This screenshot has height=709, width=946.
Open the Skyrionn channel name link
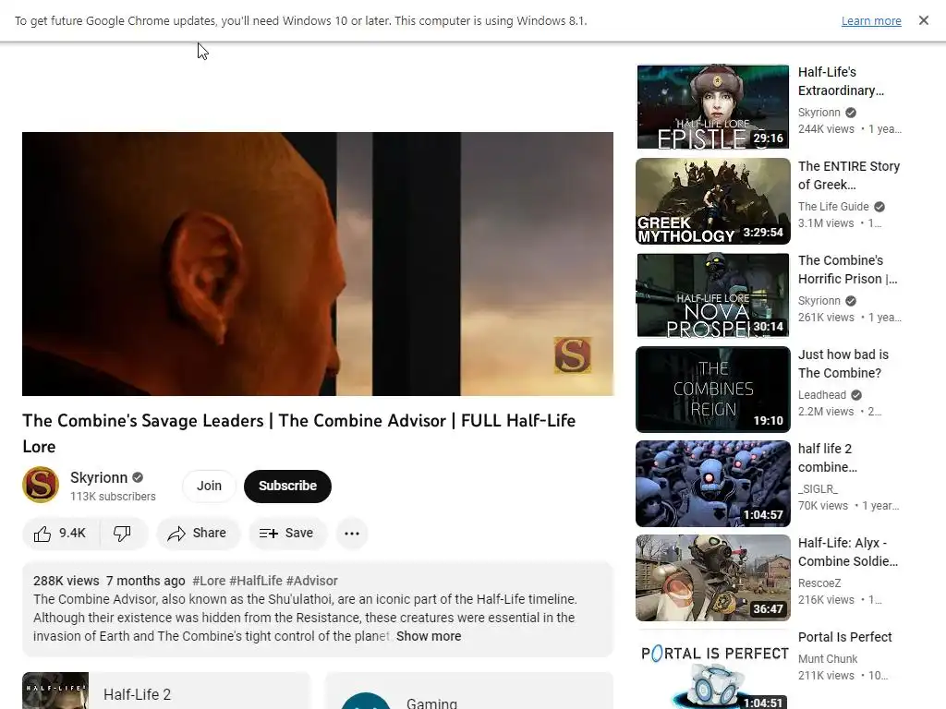coord(99,477)
